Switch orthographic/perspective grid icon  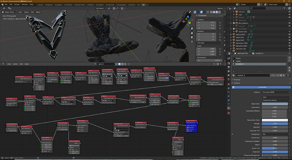click(x=192, y=42)
